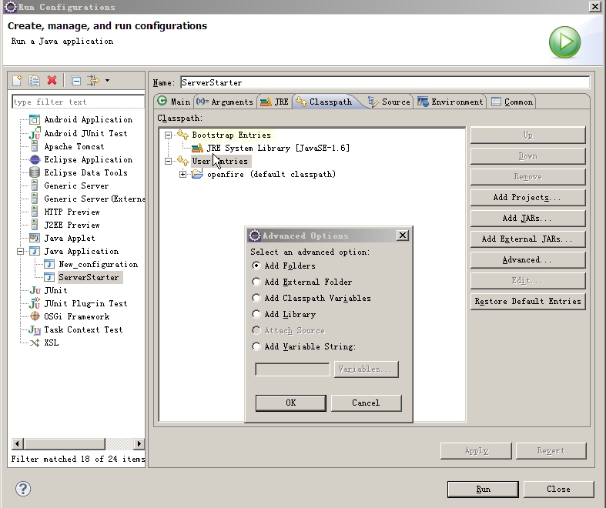
Task: Select the Eclipse Application tree icon
Action: pos(35,159)
